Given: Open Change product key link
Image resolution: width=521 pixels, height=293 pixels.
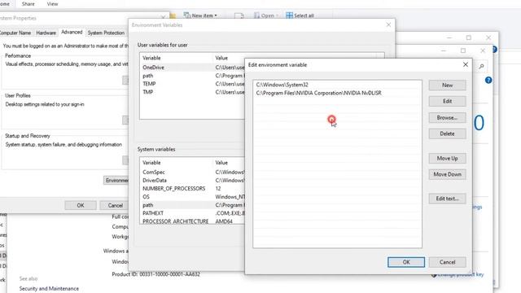Looking at the screenshot, I should [x=460, y=275].
